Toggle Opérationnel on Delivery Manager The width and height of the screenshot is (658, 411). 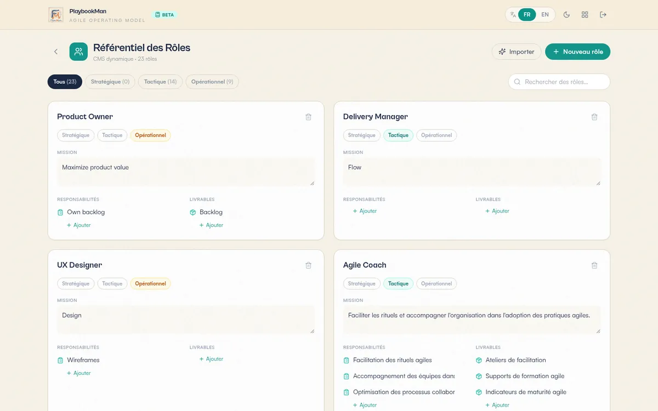pos(436,135)
